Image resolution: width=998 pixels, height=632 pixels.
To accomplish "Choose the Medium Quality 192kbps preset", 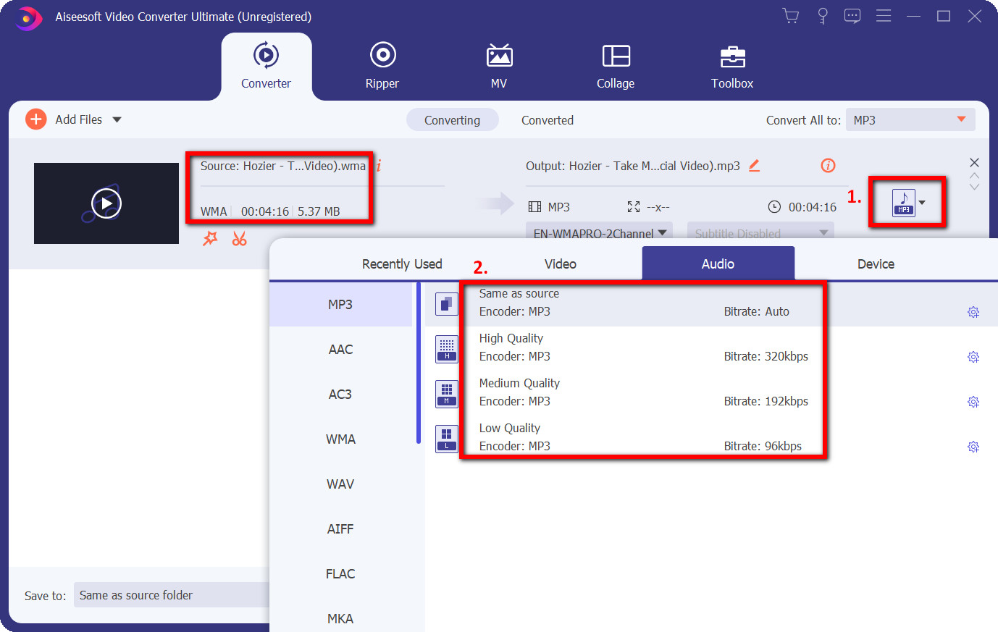I will tap(642, 392).
